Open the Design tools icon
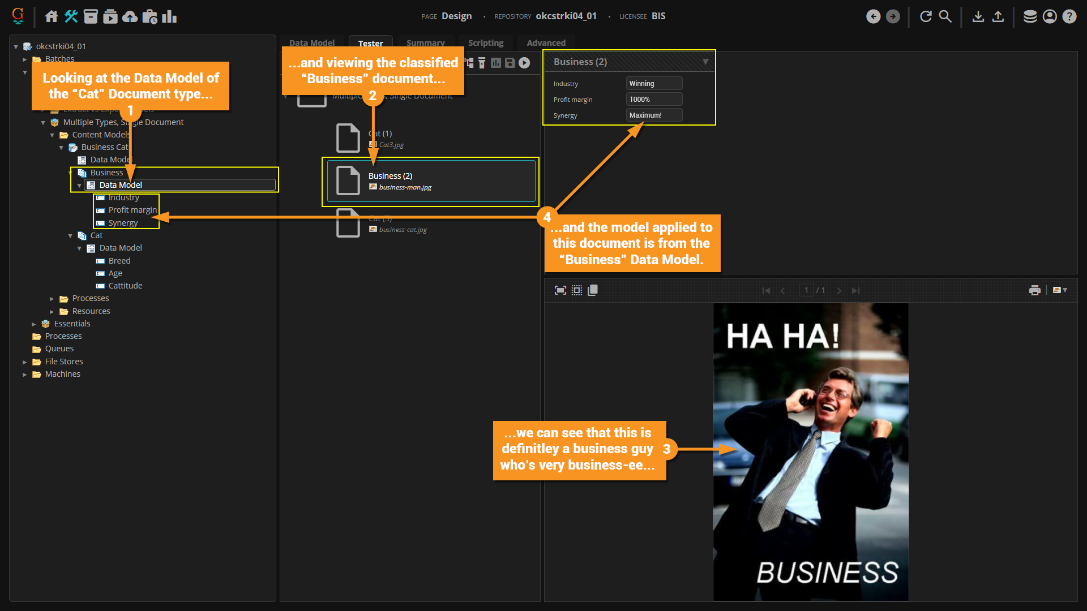1087x611 pixels. click(71, 16)
